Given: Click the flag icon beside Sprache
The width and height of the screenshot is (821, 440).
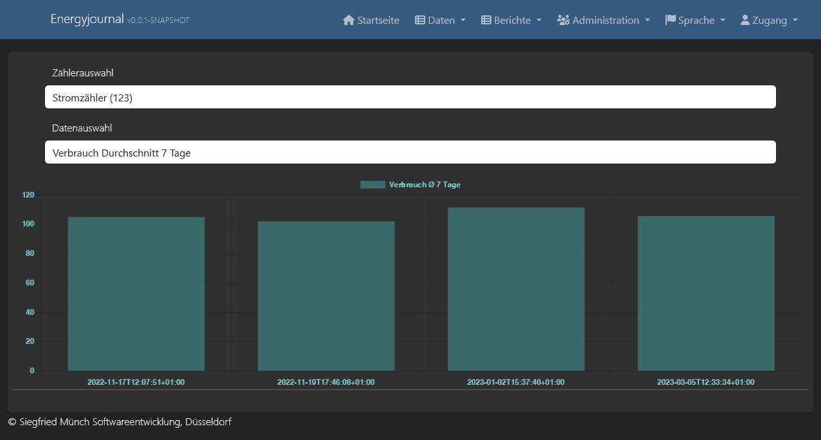Looking at the screenshot, I should tap(671, 20).
